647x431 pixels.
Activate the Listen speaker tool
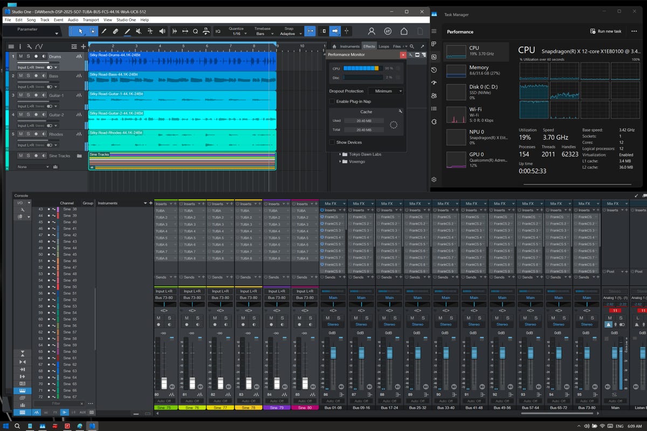(x=162, y=31)
